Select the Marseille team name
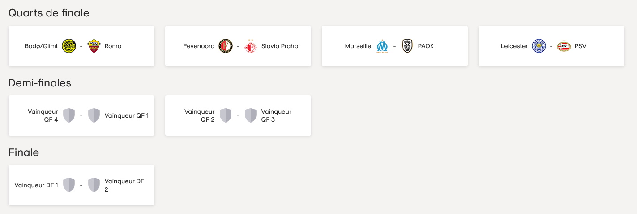The height and width of the screenshot is (214, 637). tap(358, 46)
